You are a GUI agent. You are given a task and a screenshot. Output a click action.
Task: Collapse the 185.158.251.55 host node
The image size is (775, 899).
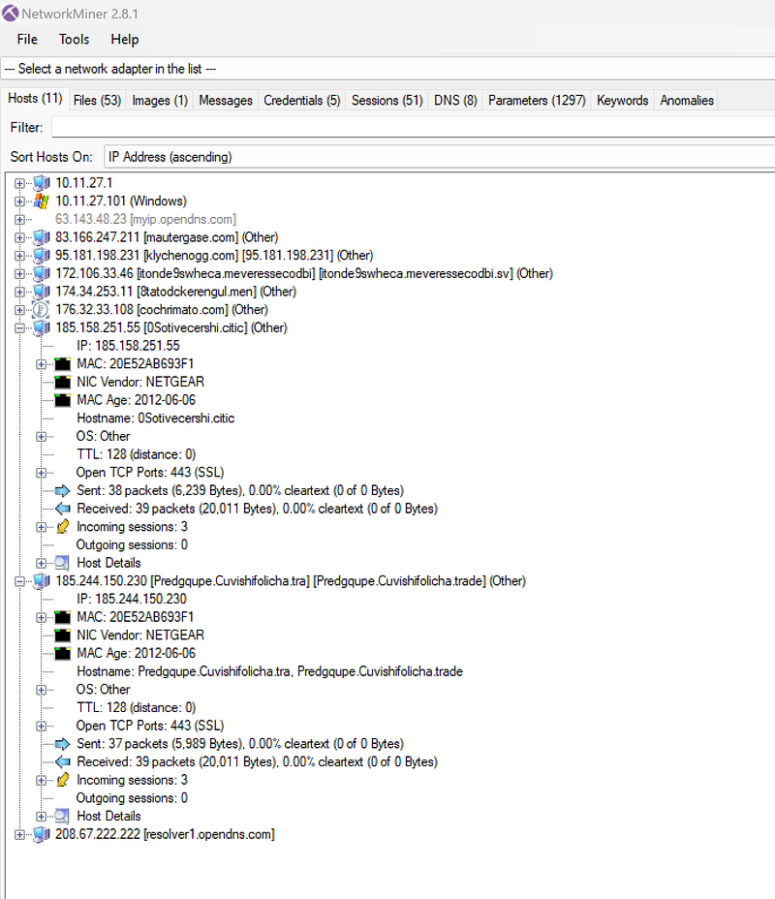coord(20,328)
